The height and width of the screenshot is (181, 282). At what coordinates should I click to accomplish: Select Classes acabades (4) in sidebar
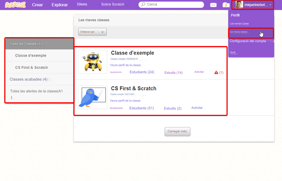(x=28, y=79)
